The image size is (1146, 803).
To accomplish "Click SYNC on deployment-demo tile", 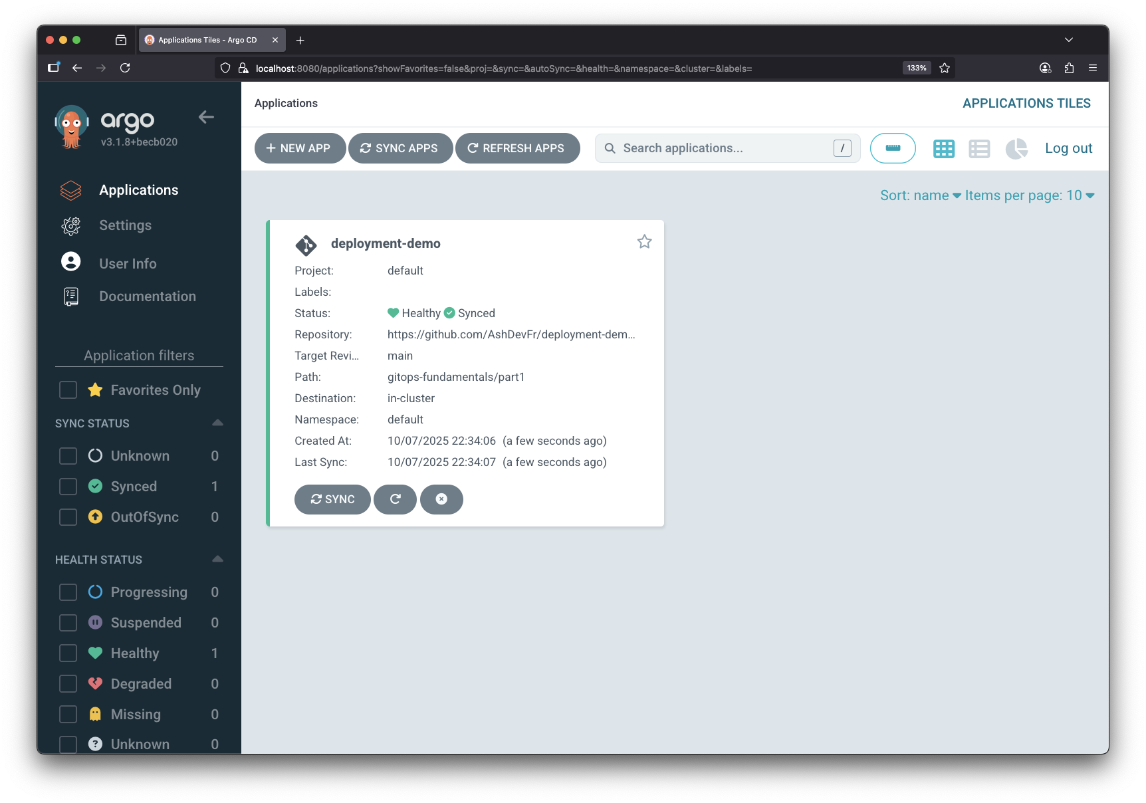I will pyautogui.click(x=332, y=499).
